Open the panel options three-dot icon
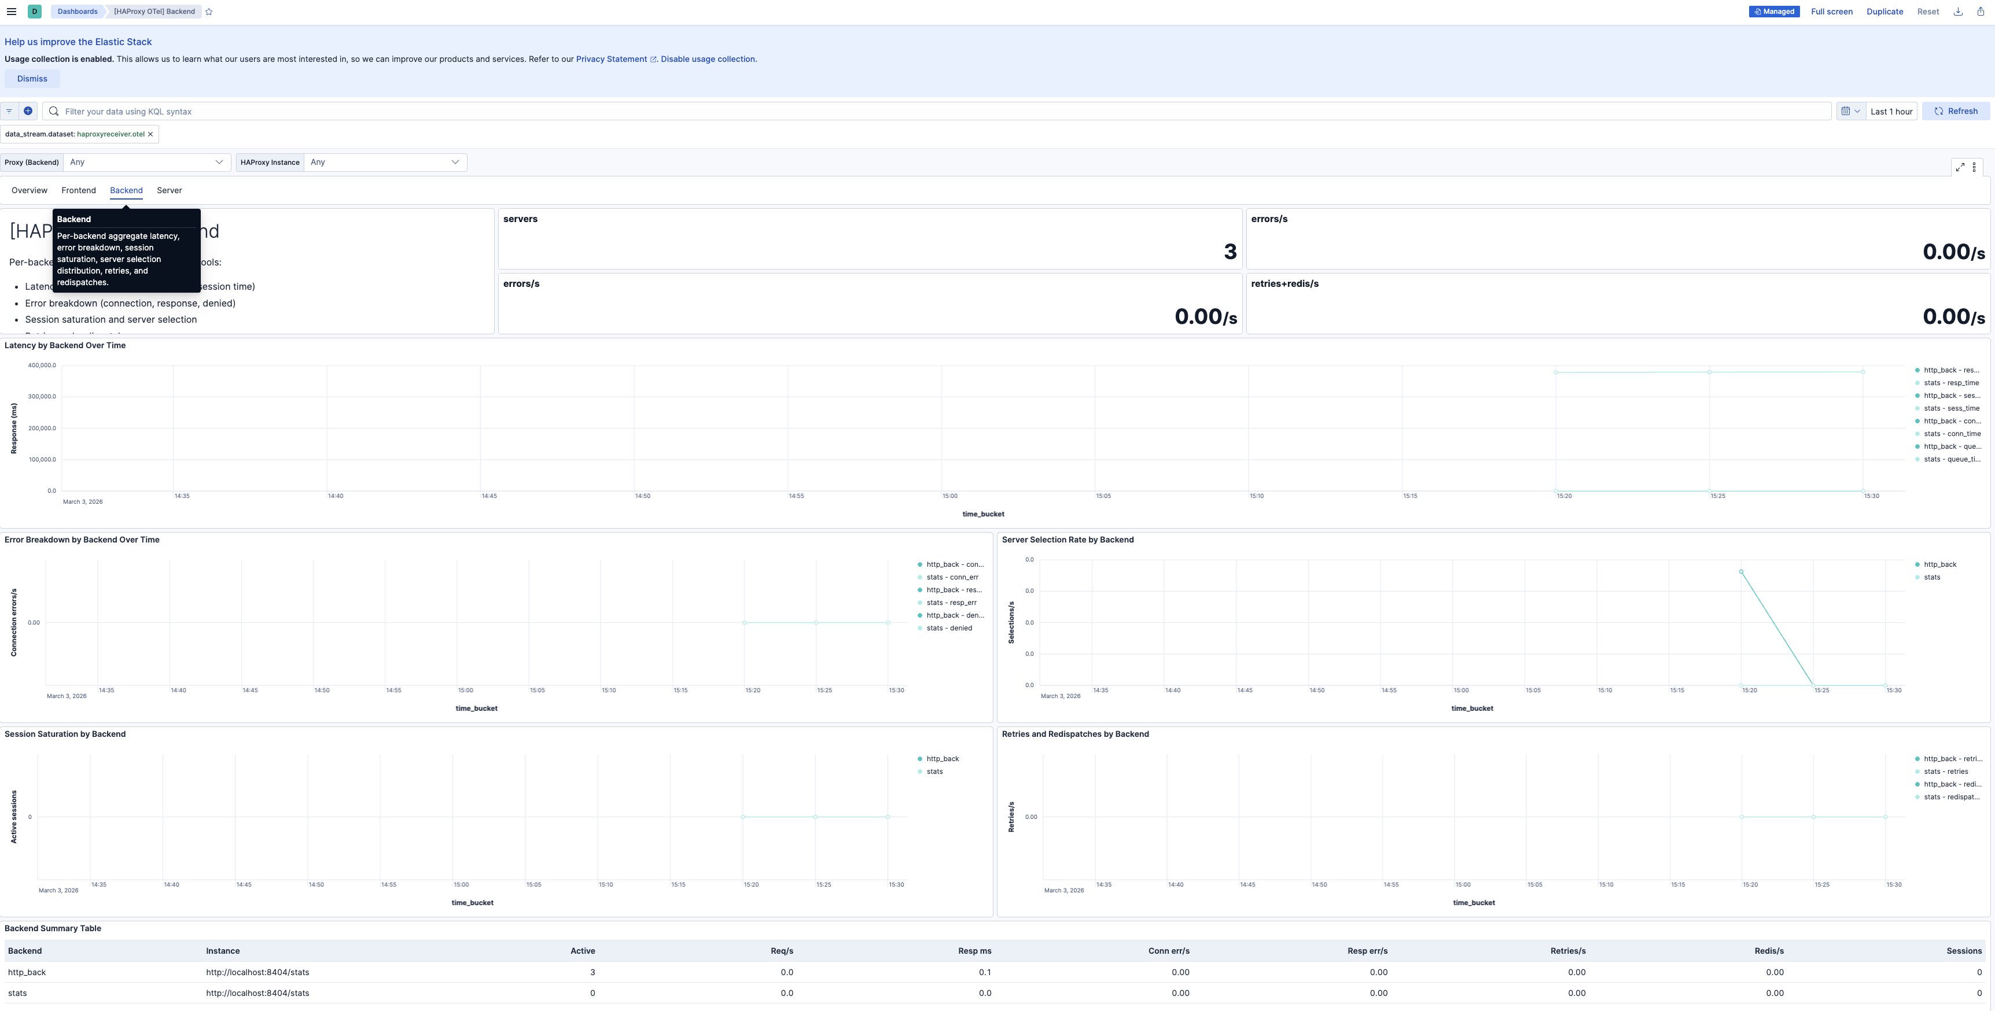The image size is (1995, 1011). point(1975,167)
